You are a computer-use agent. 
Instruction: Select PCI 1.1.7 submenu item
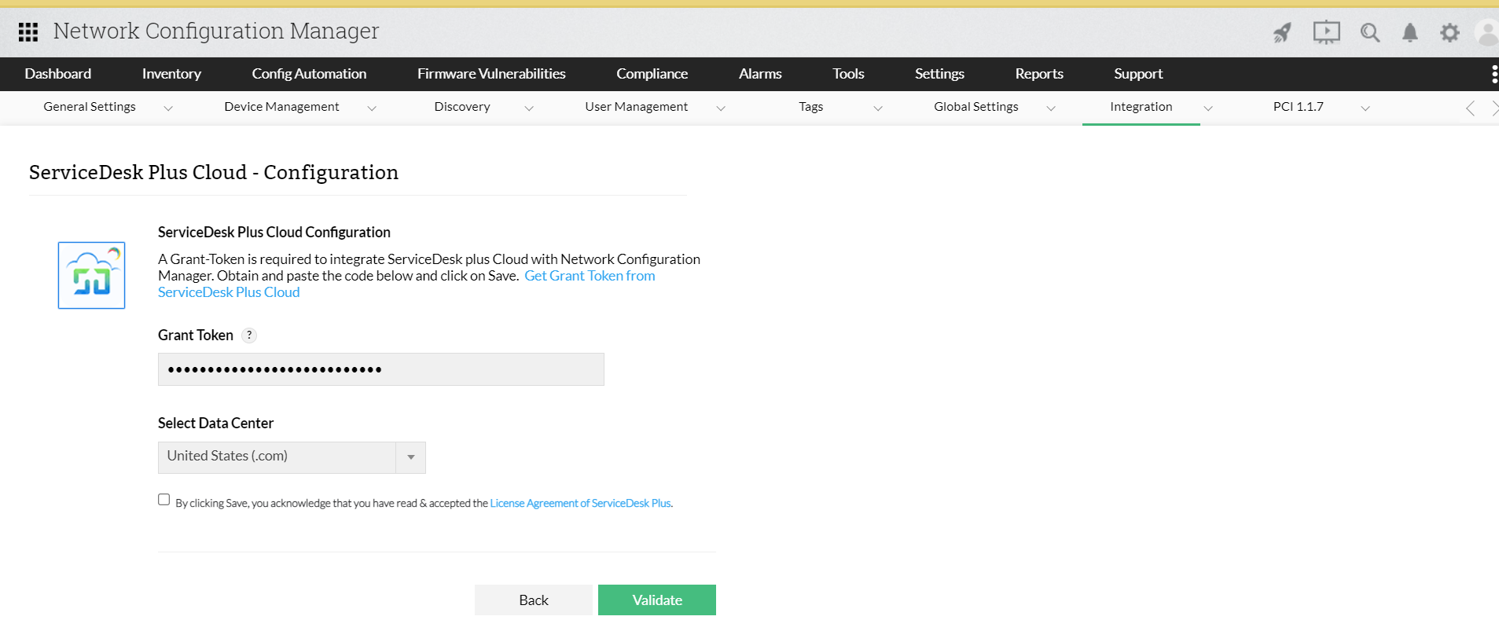click(1298, 107)
